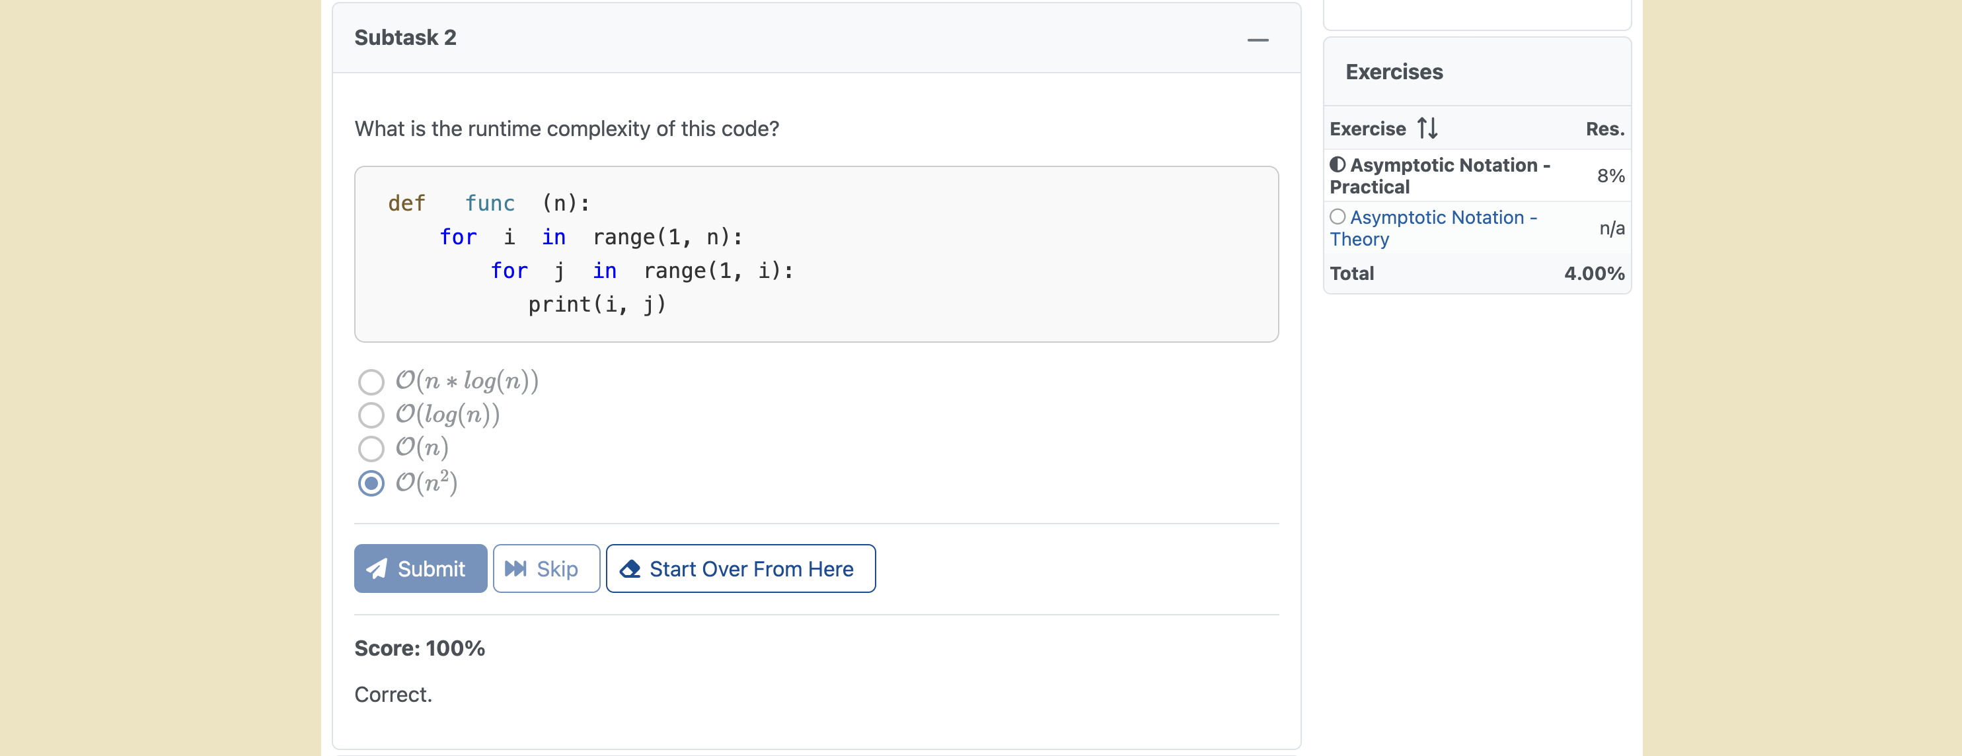1962x756 pixels.
Task: Sort exercises using the up-down arrows icon
Action: tap(1427, 128)
